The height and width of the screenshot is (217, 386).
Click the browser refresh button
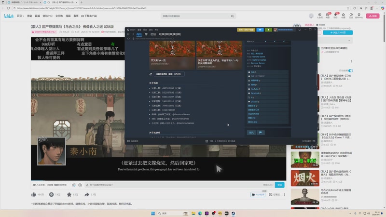click(x=8, y=8)
